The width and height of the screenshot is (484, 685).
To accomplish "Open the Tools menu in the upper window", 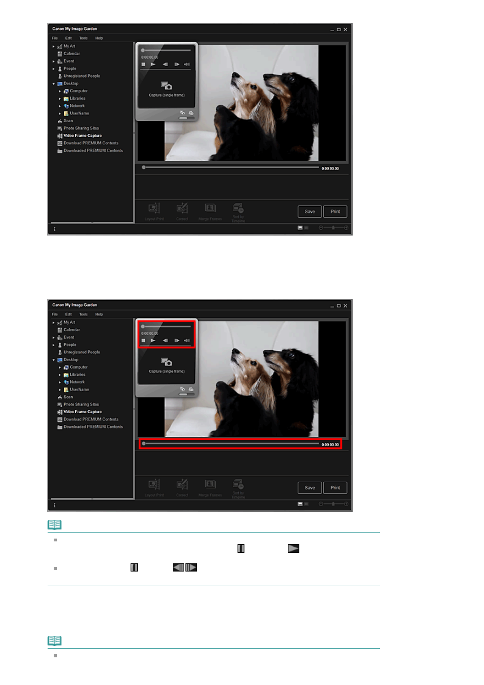I will tap(83, 38).
